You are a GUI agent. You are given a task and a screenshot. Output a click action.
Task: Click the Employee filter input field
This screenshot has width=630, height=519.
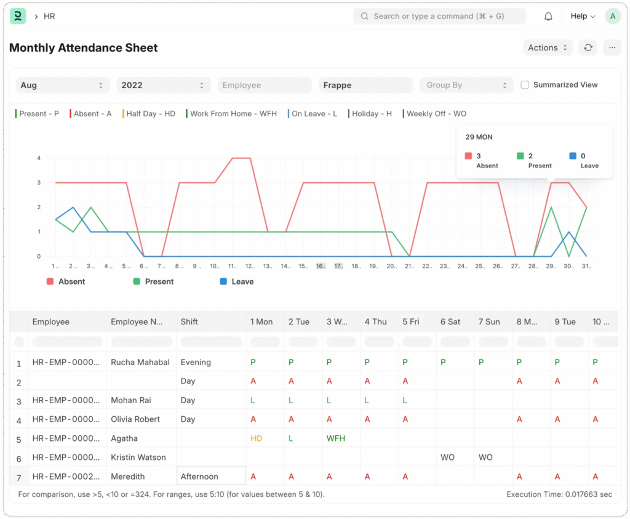coord(265,86)
